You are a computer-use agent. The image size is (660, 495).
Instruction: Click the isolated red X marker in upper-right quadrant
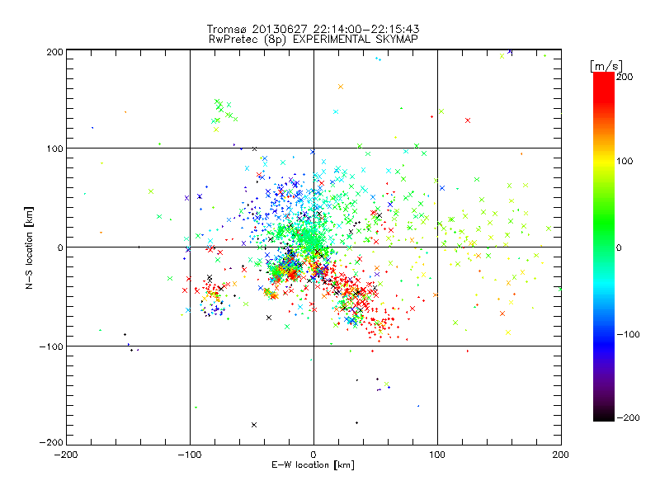468,120
